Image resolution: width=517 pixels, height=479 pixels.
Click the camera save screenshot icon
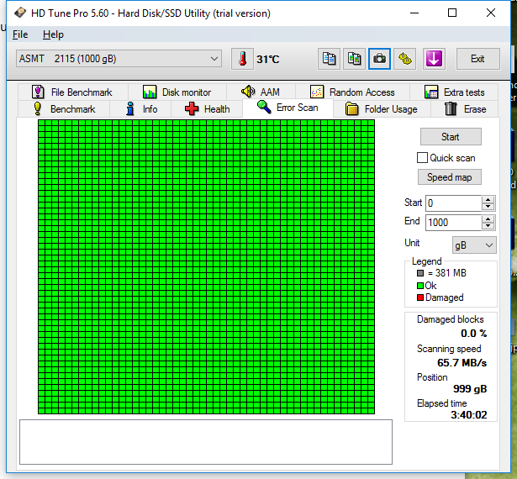[x=380, y=59]
